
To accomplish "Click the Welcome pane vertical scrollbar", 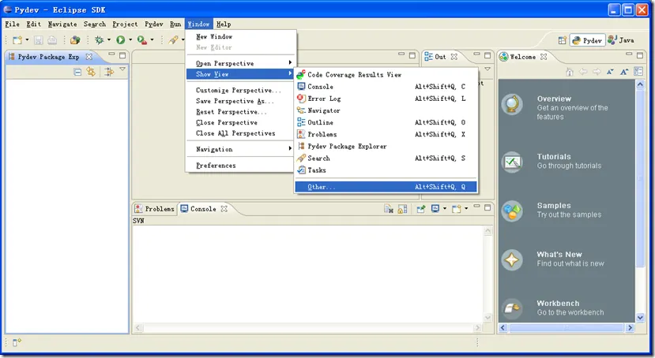I will pos(640,177).
